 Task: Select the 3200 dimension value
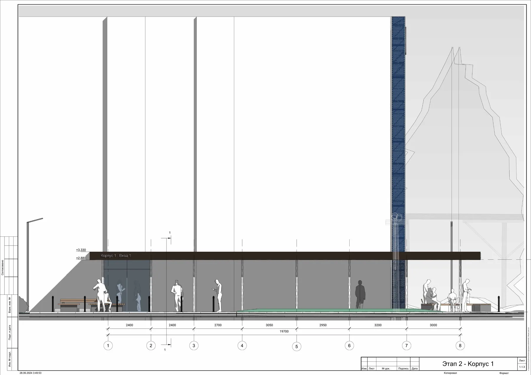[x=378, y=325]
